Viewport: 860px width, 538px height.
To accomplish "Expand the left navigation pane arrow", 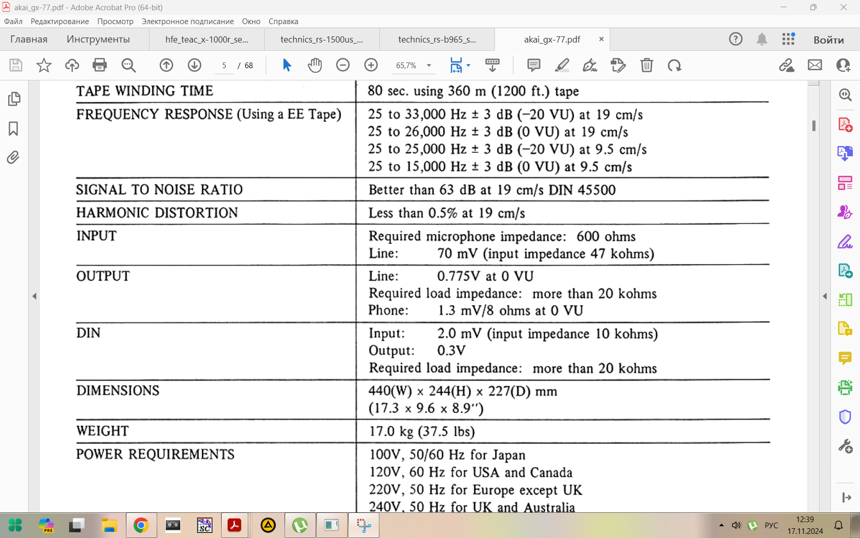I will (34, 296).
